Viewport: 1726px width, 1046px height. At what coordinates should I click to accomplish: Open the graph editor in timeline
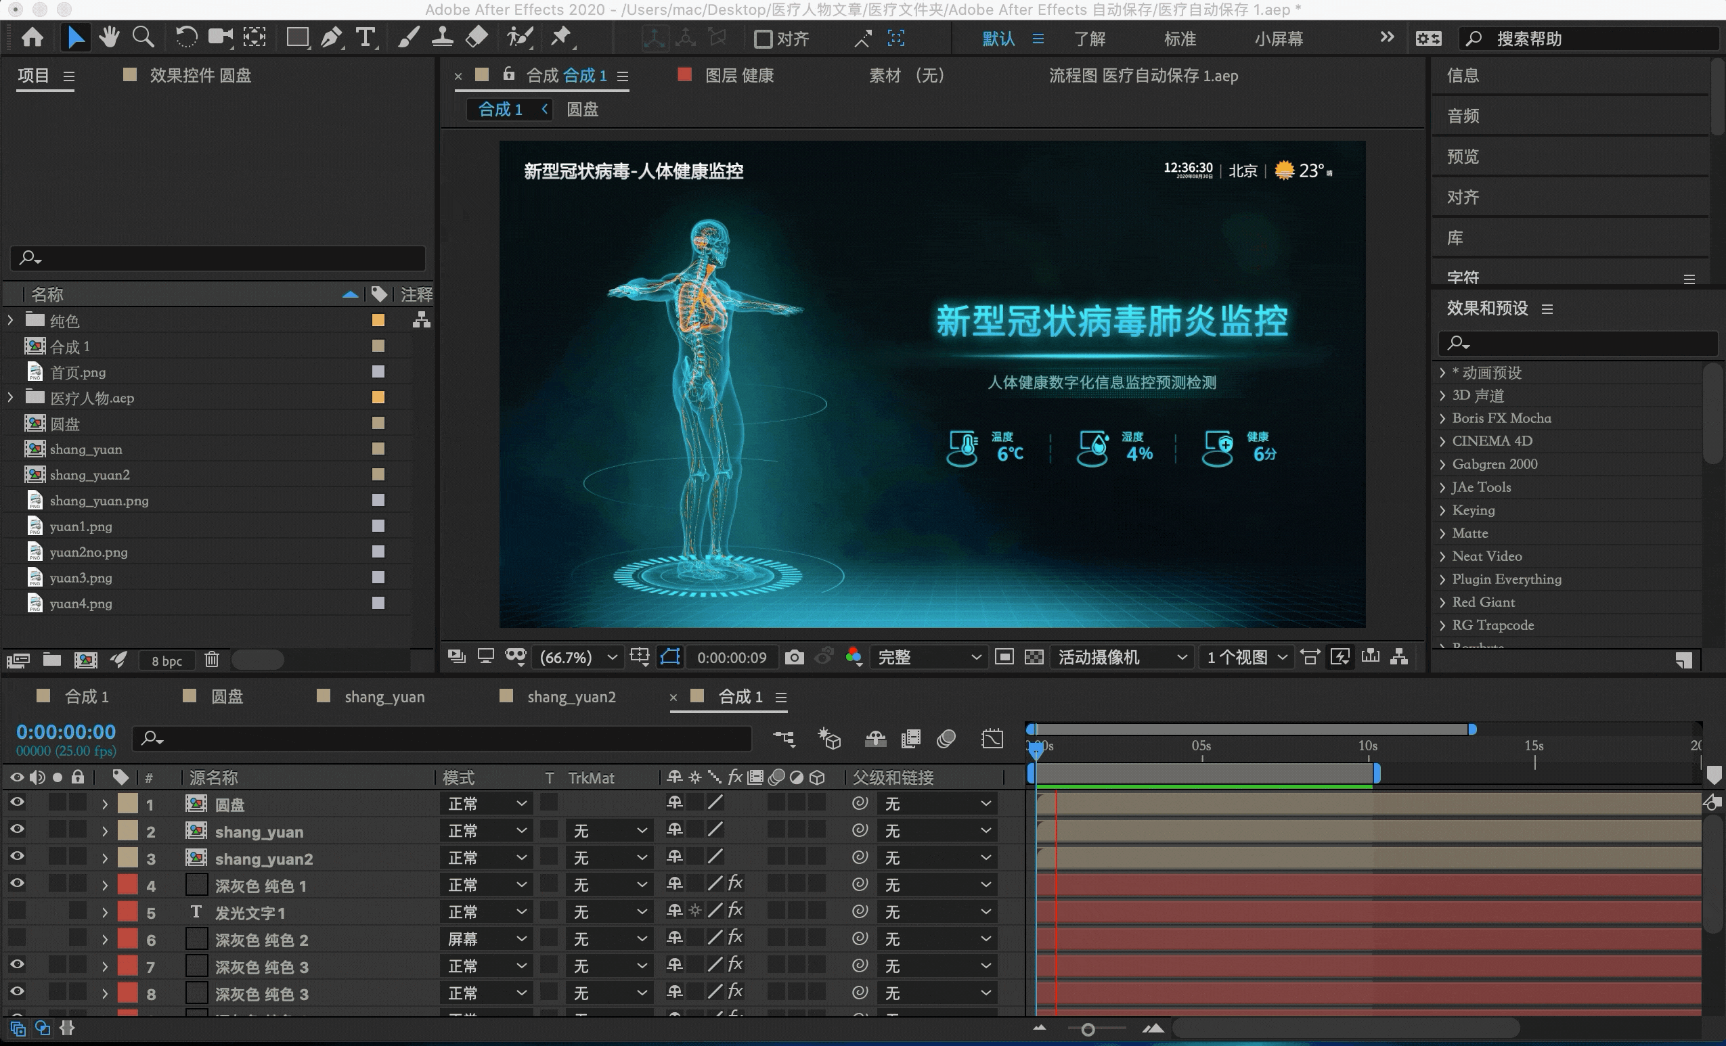[x=992, y=738]
